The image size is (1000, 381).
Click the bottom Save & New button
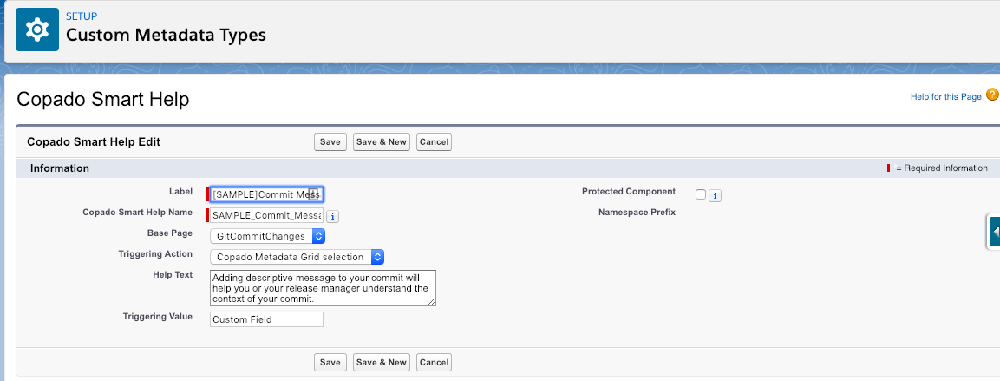[x=381, y=362]
